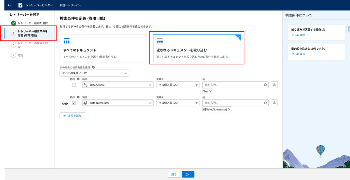Delete the Data Source condition row

[x=274, y=85]
